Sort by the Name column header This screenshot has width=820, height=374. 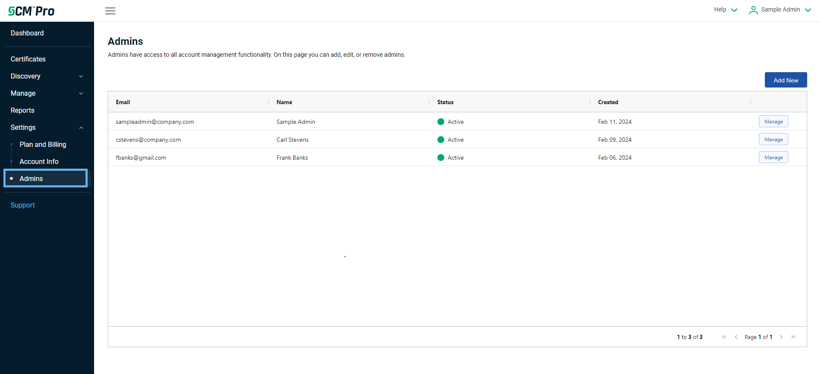coord(284,102)
